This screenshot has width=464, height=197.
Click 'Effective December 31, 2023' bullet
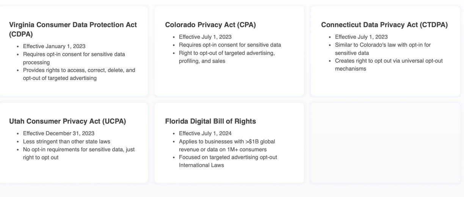[59, 133]
